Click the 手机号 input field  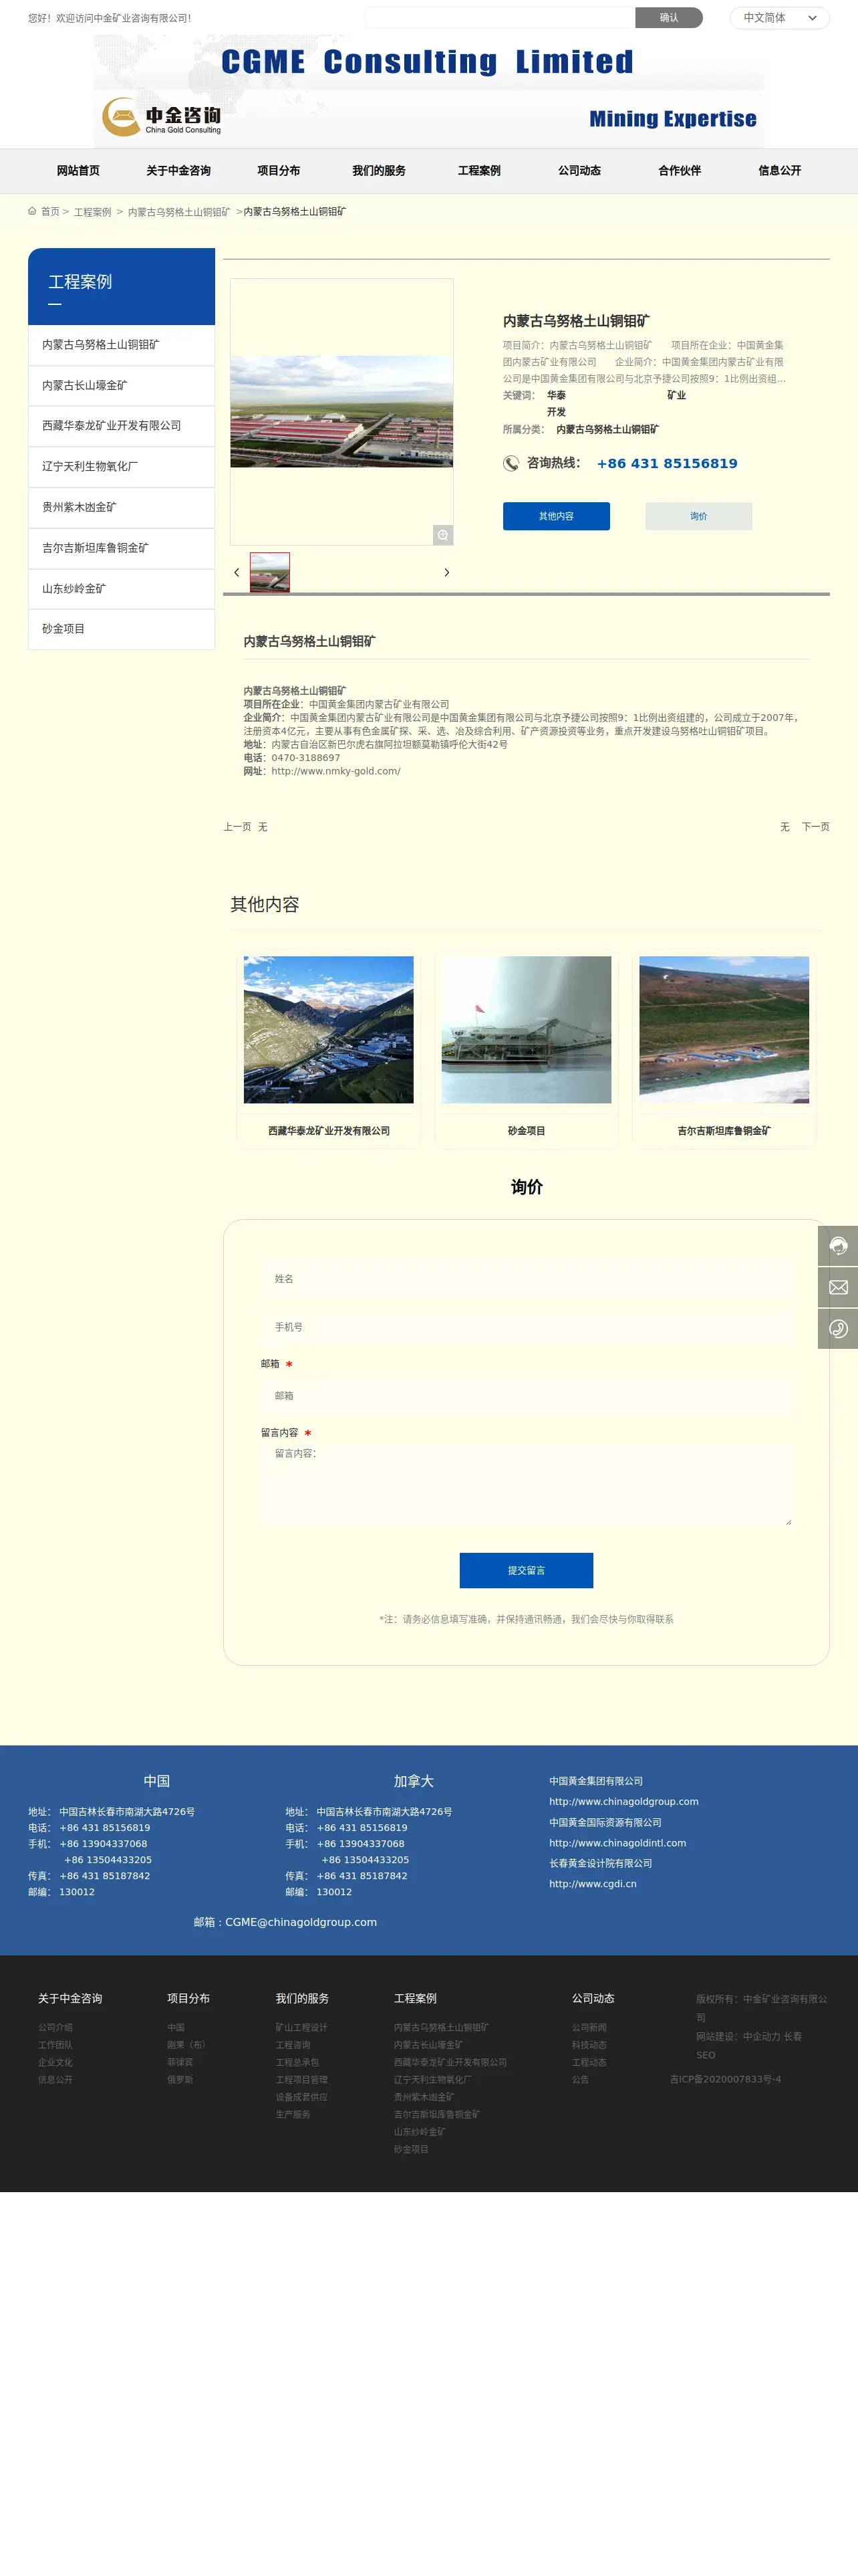(527, 1327)
